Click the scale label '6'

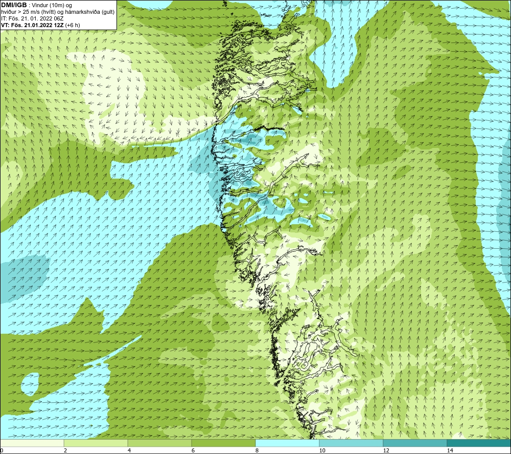(x=193, y=451)
